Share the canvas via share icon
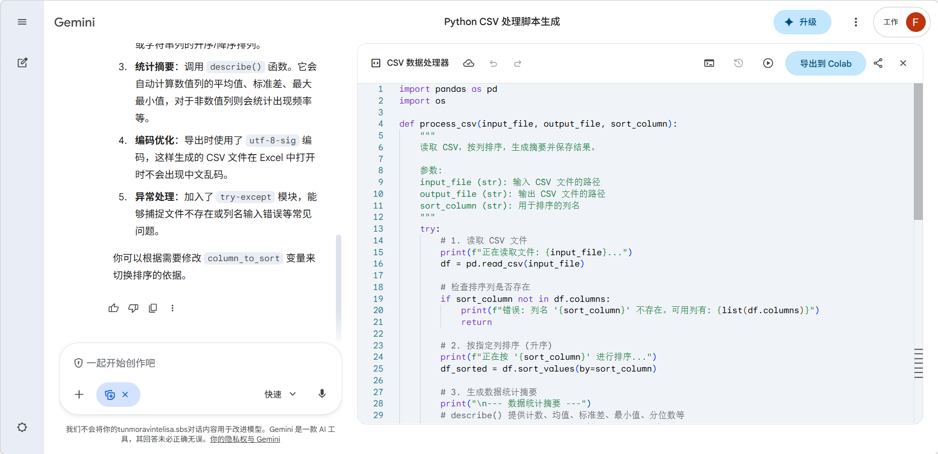Screen dimensions: 938x454 (878, 63)
